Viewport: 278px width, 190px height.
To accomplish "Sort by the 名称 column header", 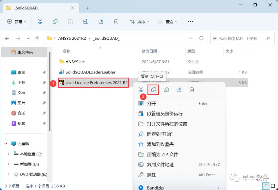I will click(67, 51).
